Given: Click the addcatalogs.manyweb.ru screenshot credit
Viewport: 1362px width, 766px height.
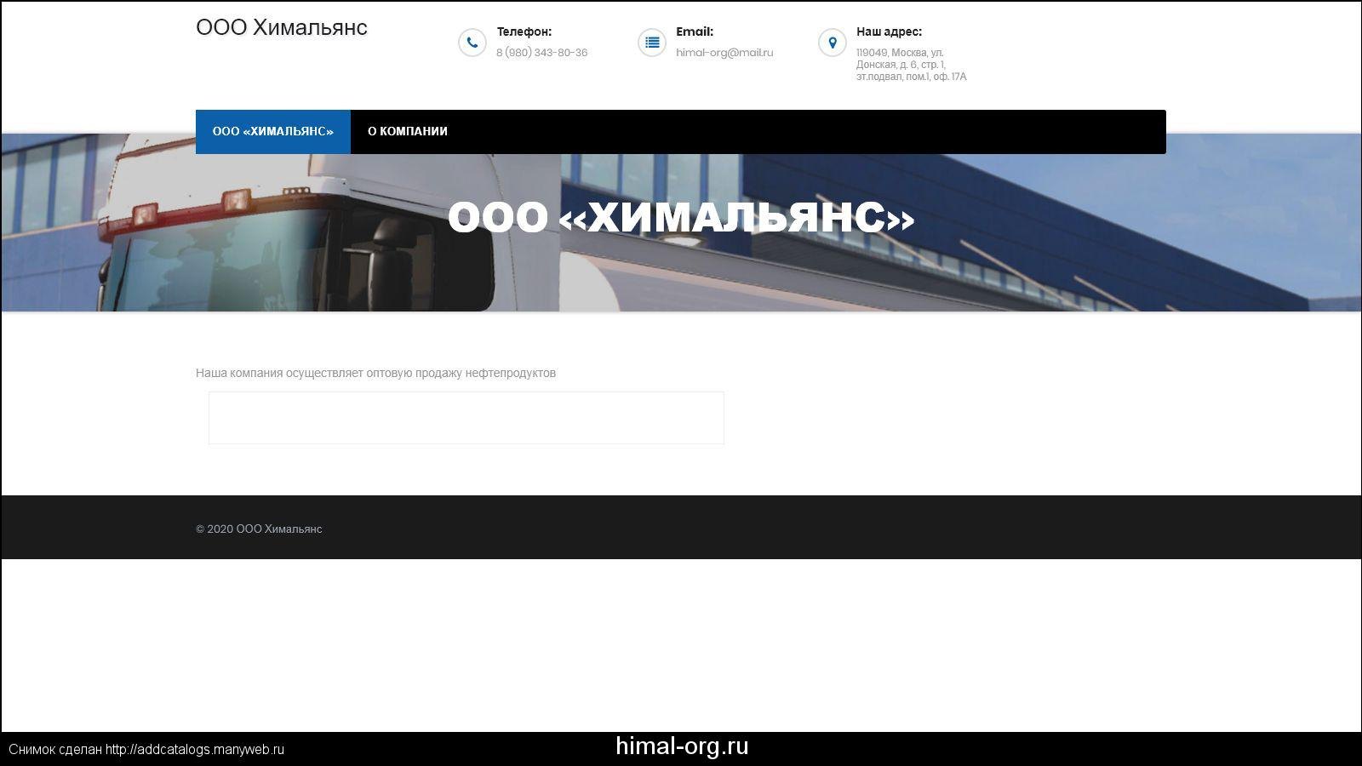Looking at the screenshot, I should pos(146,750).
